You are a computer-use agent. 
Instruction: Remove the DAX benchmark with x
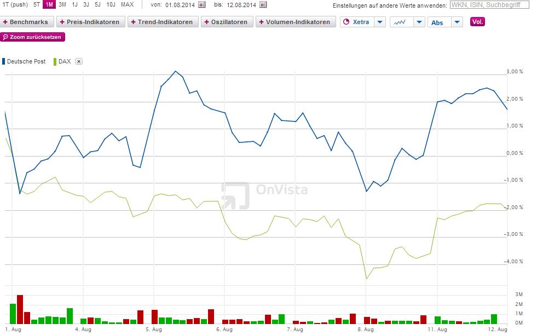coord(79,62)
